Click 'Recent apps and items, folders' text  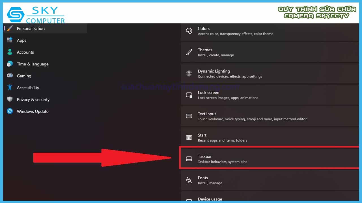coord(223,140)
